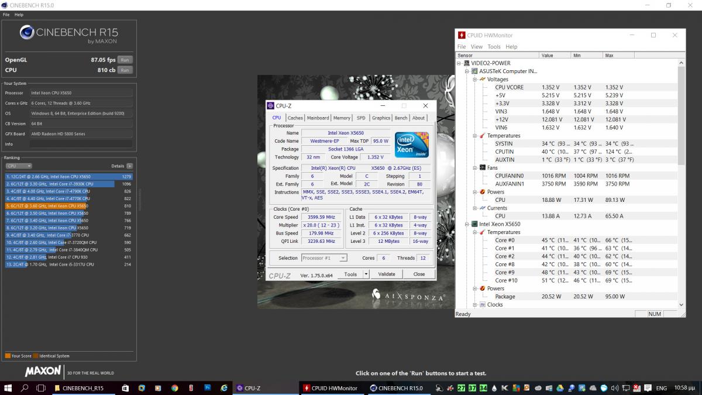Click the Intel Xeon inside logo in CPU-Z
Viewport: 702px width, 395px height.
tap(412, 145)
